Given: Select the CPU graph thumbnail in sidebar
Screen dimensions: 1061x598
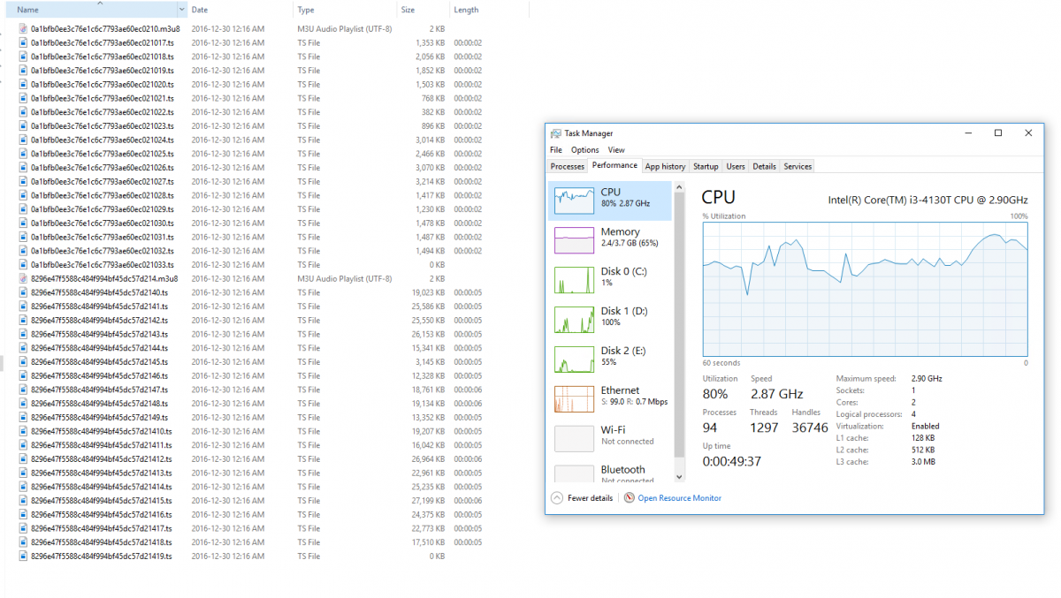Looking at the screenshot, I should pos(573,201).
